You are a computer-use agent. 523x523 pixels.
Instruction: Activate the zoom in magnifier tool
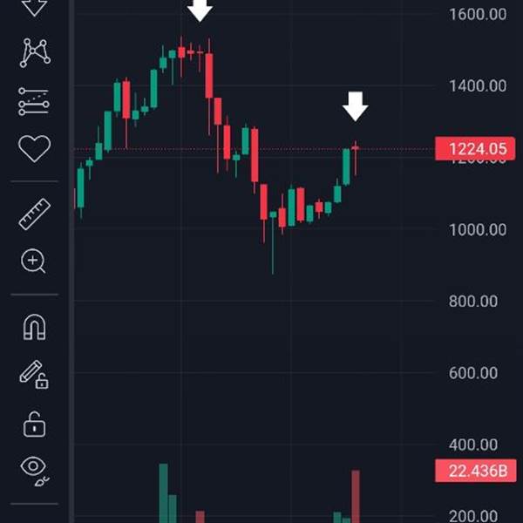click(x=33, y=261)
